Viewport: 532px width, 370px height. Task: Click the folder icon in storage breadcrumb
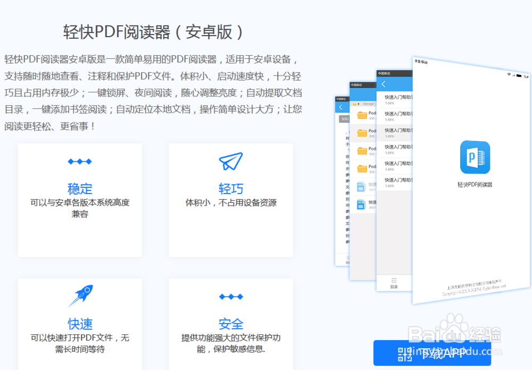click(x=354, y=104)
